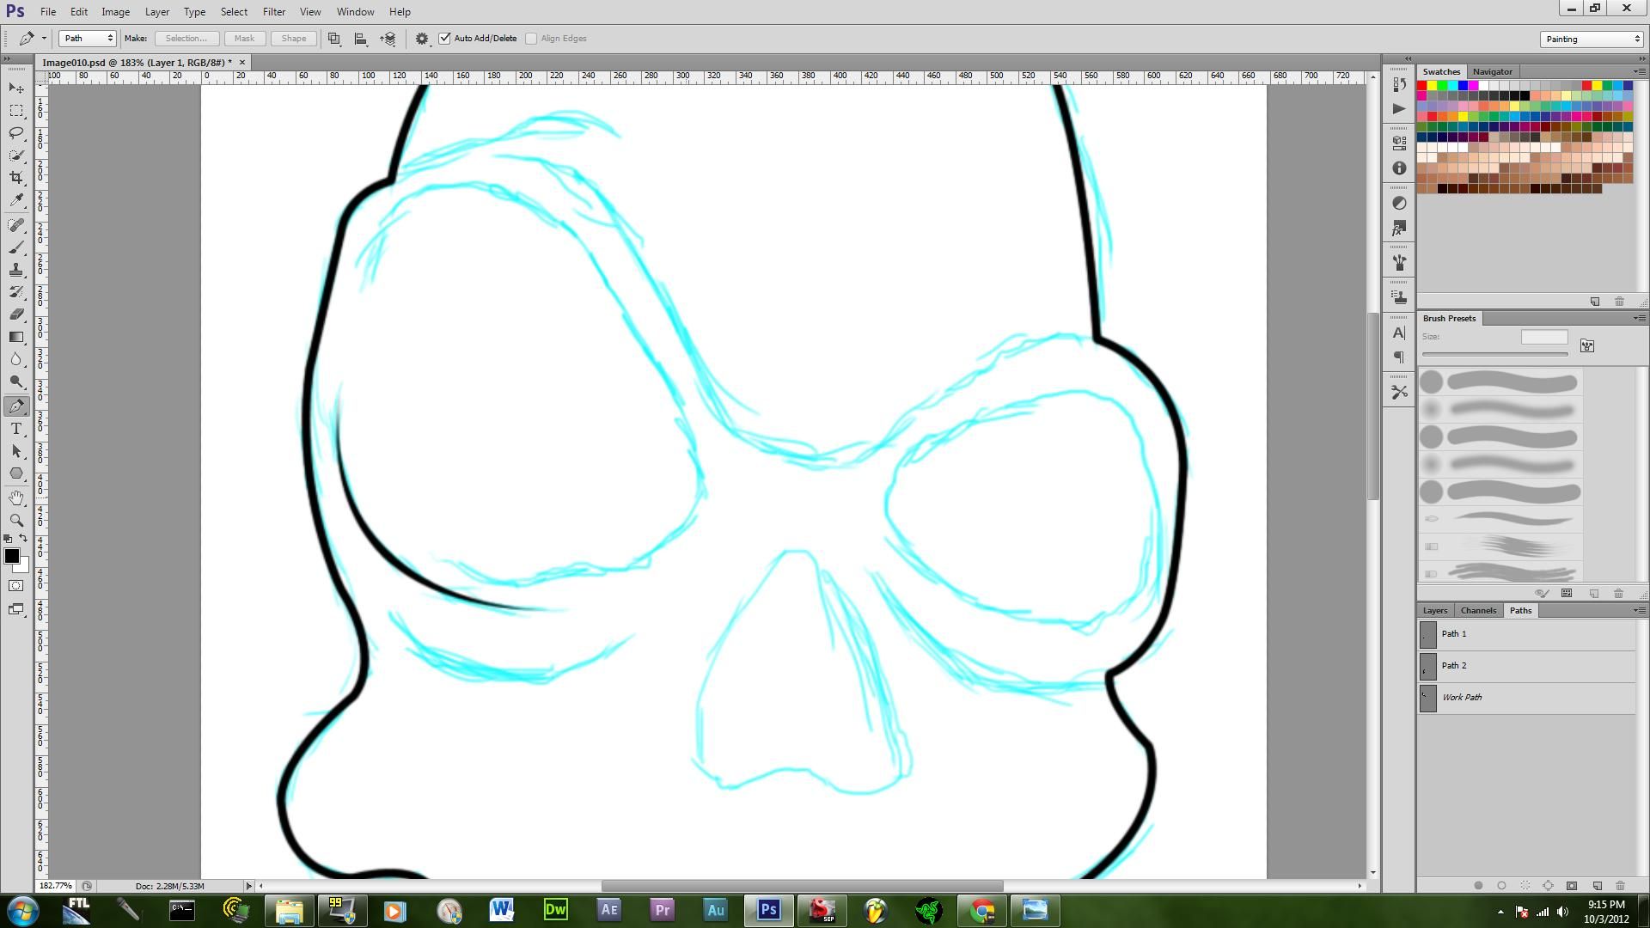
Task: Toggle Quick Mask mode
Action: (x=16, y=586)
